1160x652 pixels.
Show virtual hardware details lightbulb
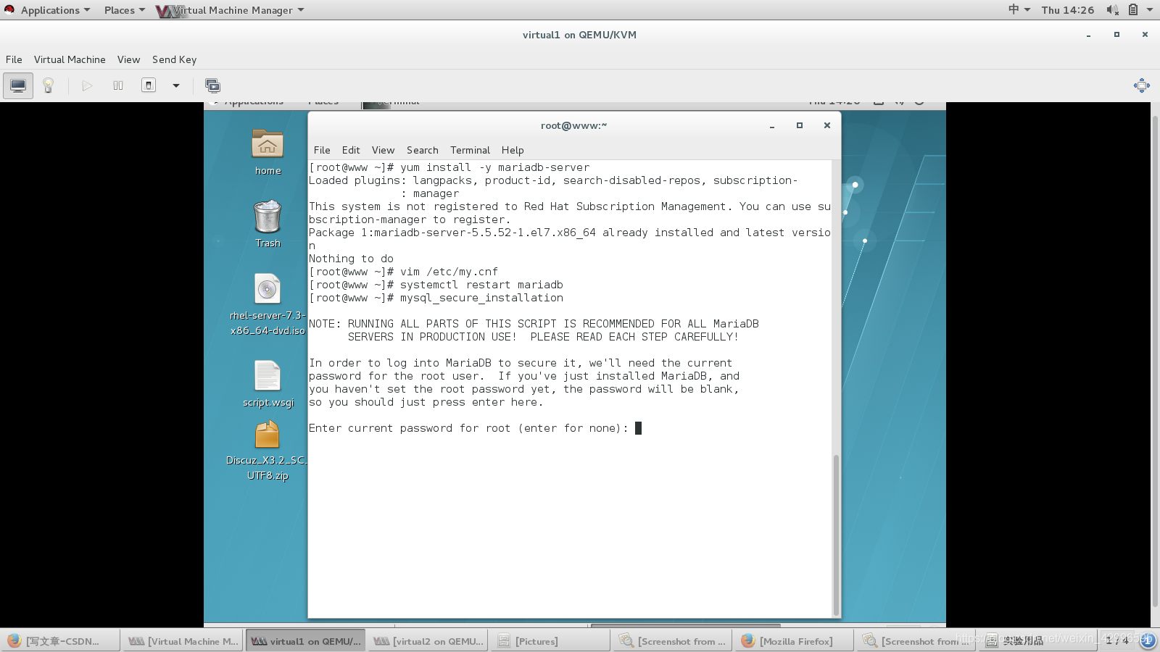49,85
